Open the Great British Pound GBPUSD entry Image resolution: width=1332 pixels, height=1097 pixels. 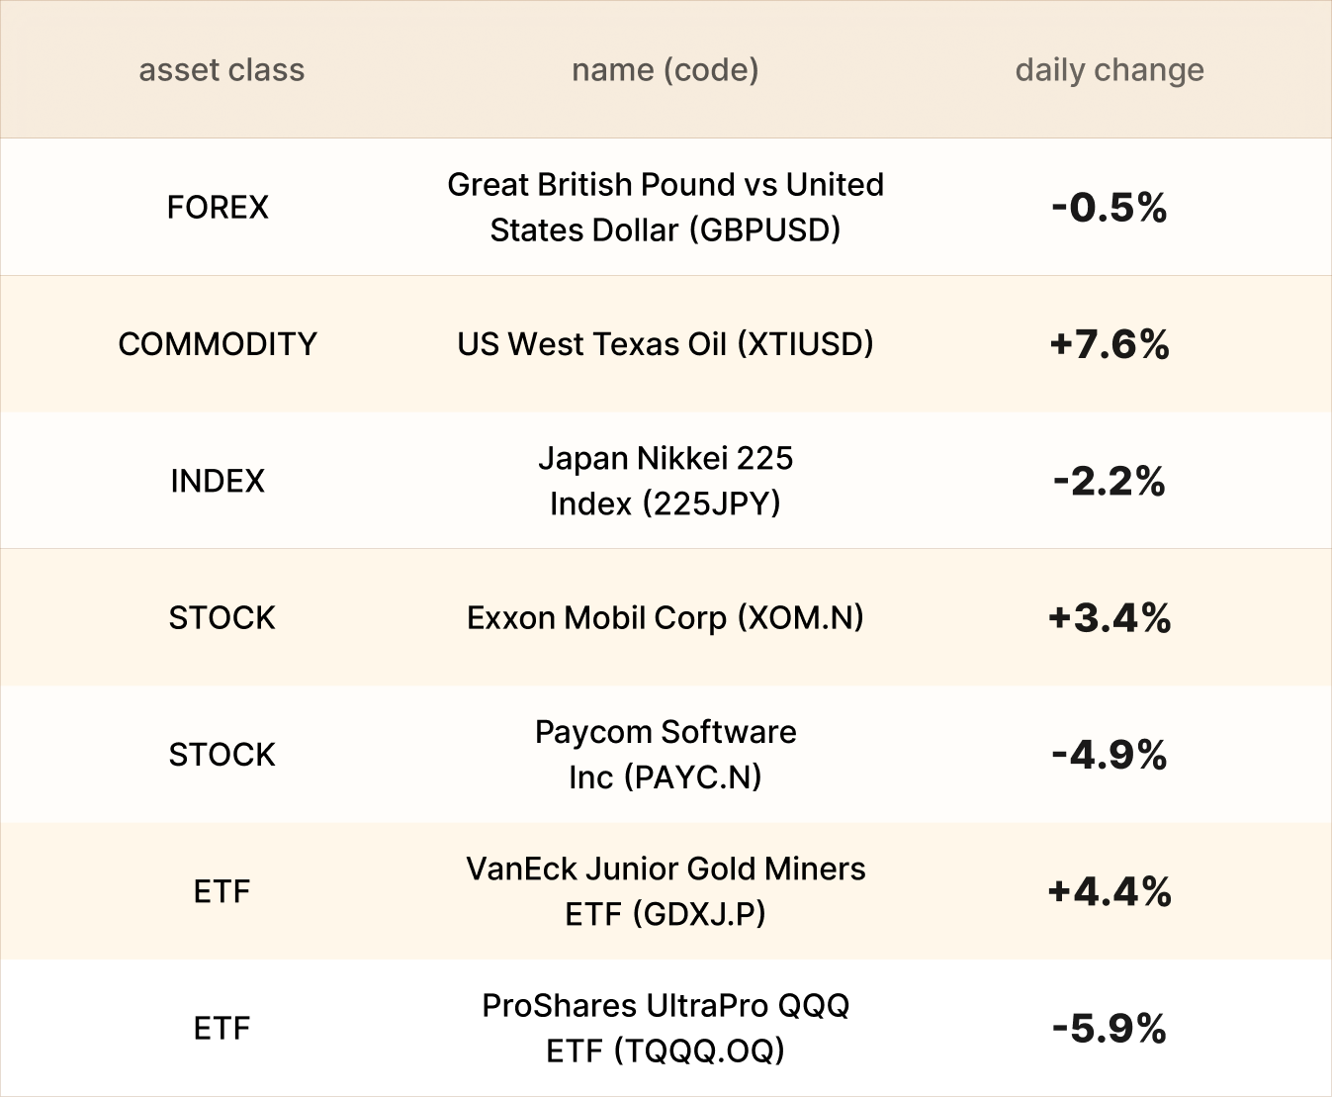[x=665, y=207]
